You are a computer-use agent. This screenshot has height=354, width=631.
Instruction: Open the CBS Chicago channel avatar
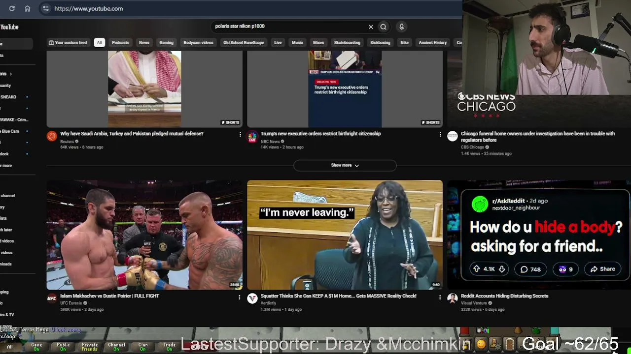click(453, 136)
